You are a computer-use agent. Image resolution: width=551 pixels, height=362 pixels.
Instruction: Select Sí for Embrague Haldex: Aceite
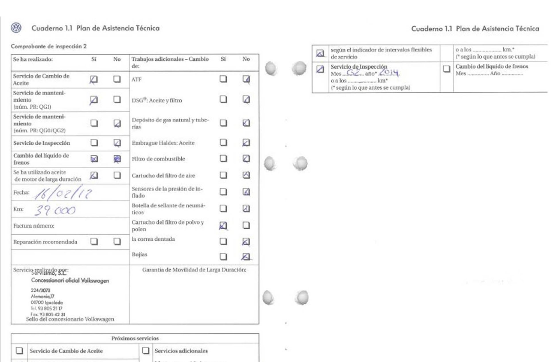(223, 143)
